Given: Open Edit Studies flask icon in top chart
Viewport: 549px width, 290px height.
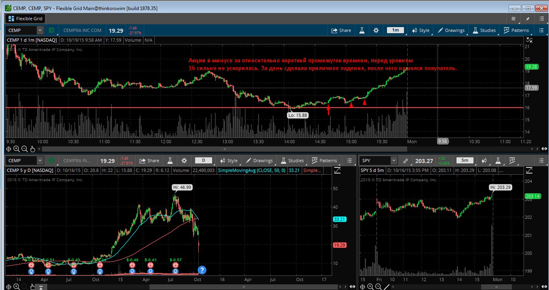Looking at the screenshot, I should [x=362, y=30].
